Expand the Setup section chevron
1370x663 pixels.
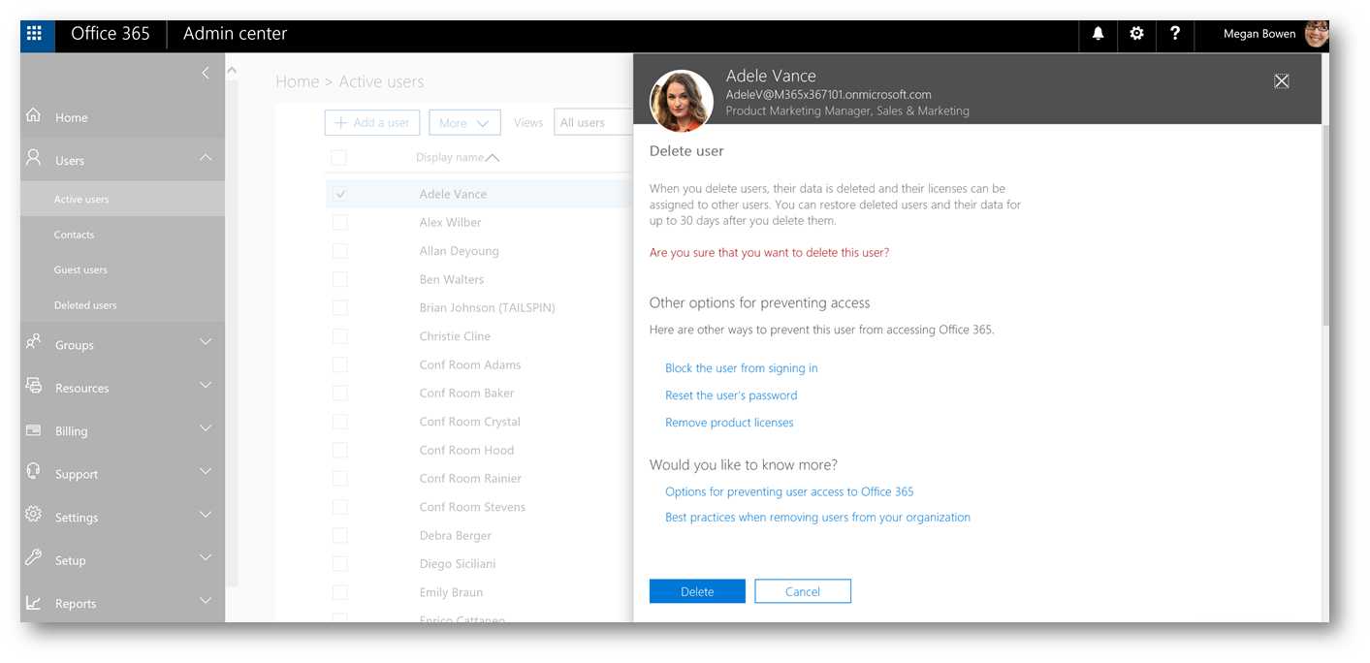point(206,558)
